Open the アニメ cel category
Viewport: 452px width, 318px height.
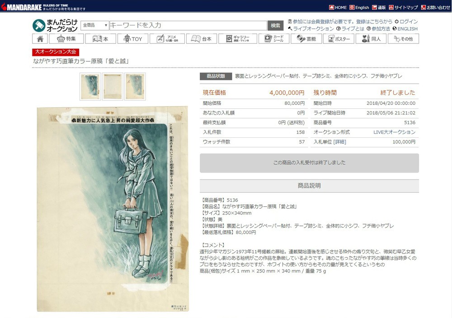(x=167, y=39)
